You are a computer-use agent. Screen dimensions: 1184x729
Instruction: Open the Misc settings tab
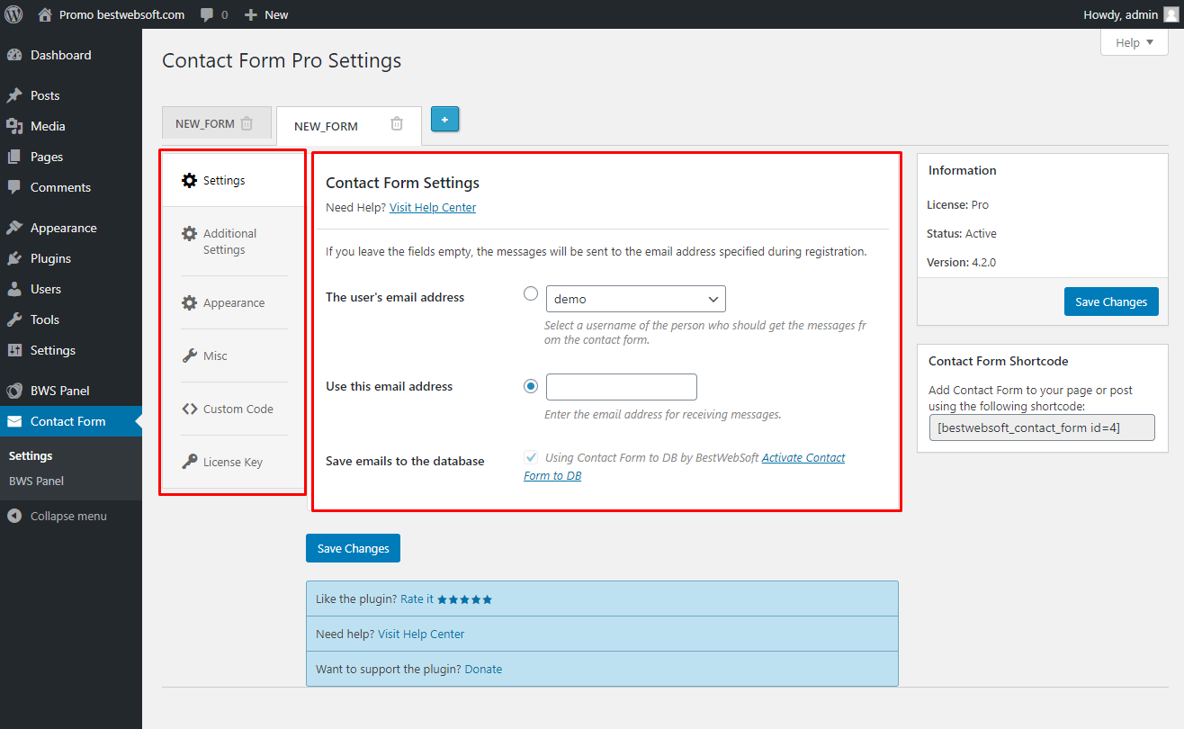(x=234, y=355)
